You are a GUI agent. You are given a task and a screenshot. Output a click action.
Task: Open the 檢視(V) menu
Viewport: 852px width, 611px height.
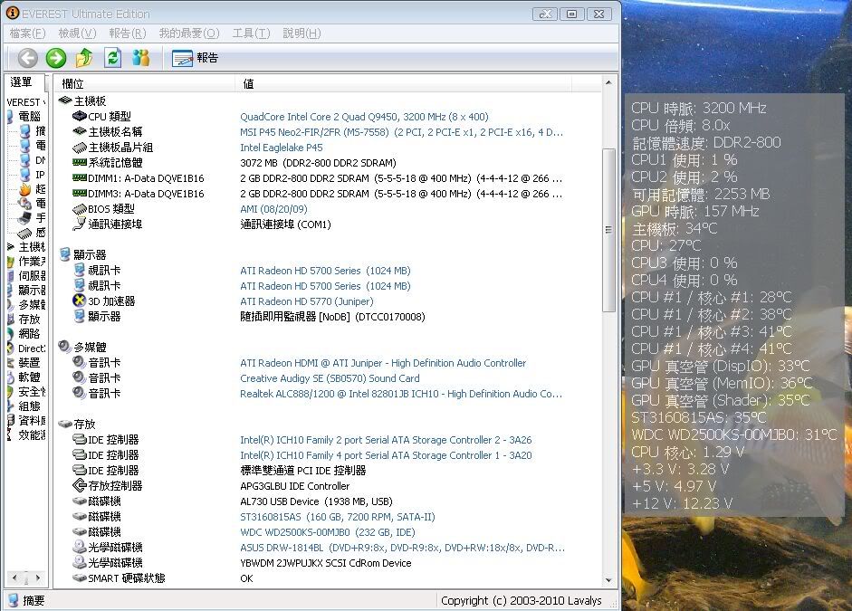pyautogui.click(x=77, y=33)
